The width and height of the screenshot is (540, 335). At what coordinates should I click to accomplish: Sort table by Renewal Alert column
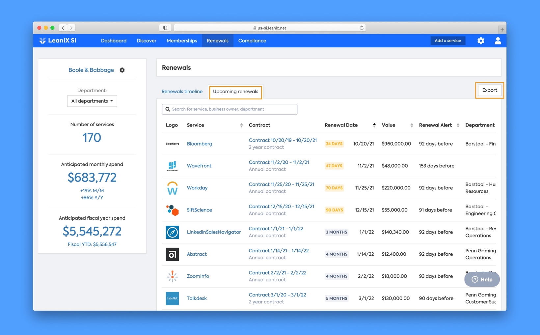(458, 125)
